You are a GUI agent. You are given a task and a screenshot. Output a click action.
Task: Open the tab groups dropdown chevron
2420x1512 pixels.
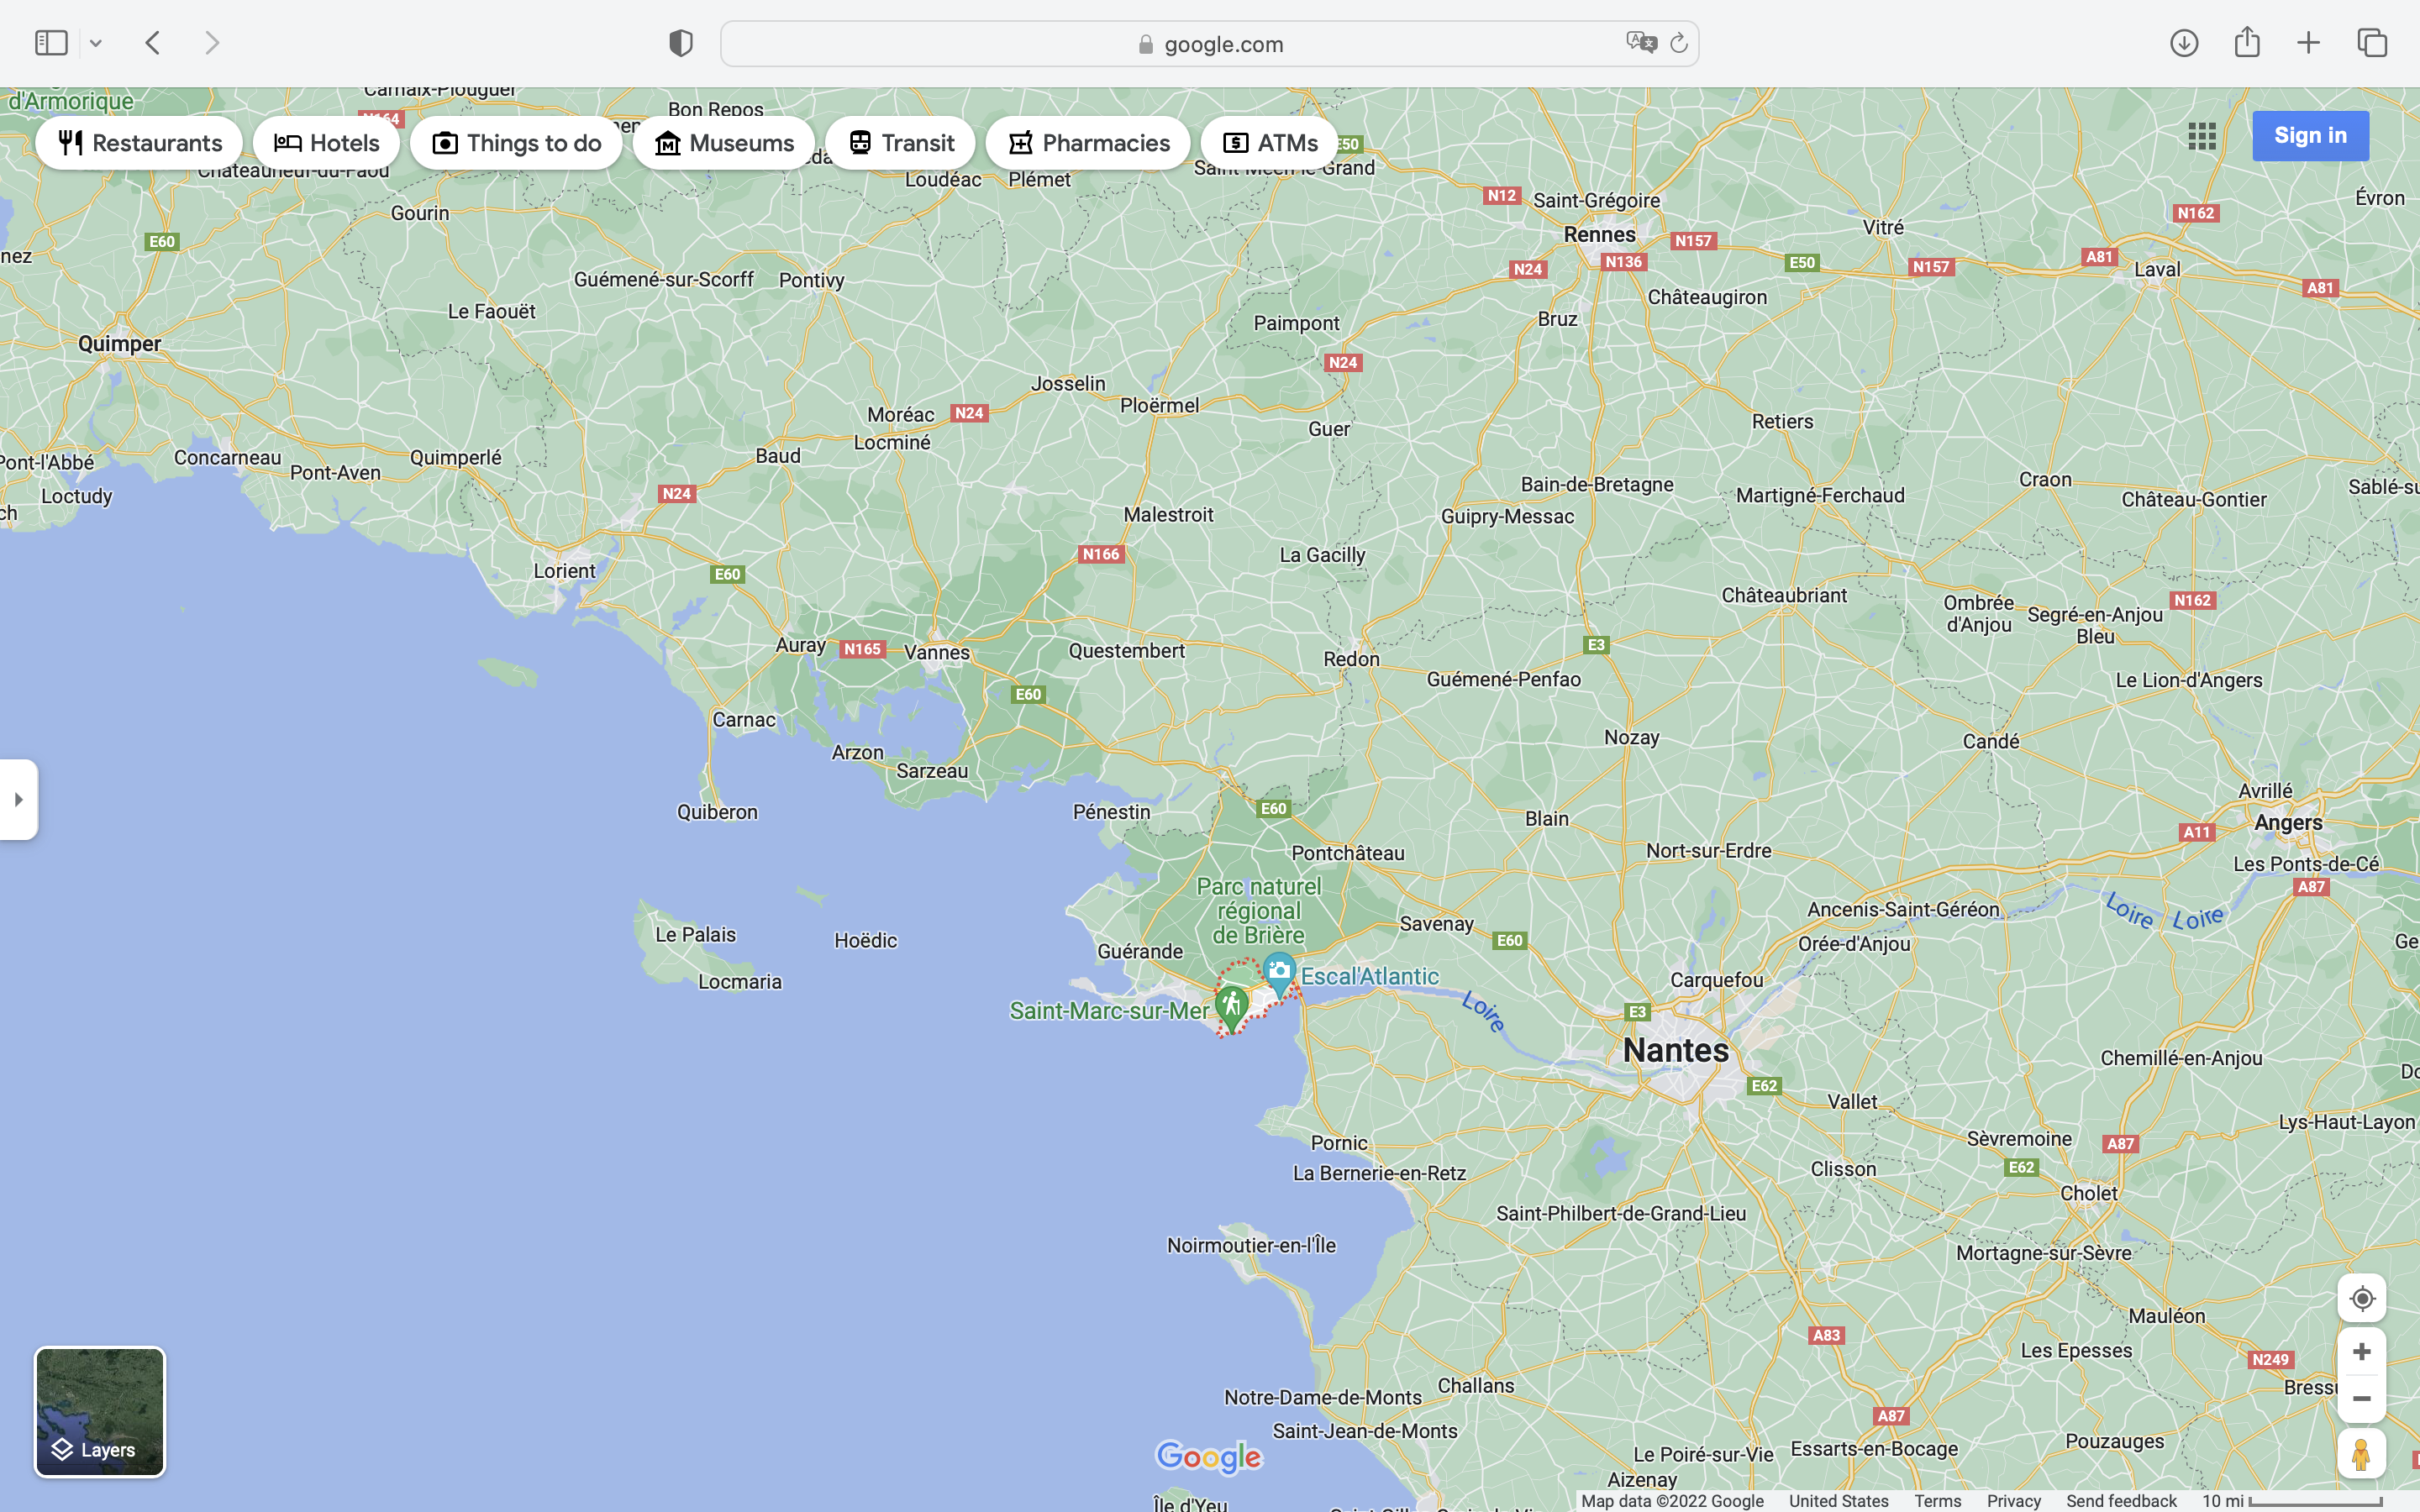(96, 43)
